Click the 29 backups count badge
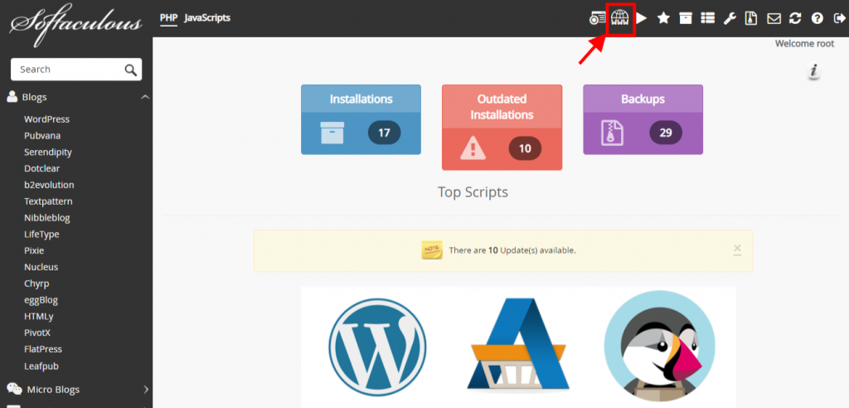Viewport: 849px width, 408px height. point(666,133)
